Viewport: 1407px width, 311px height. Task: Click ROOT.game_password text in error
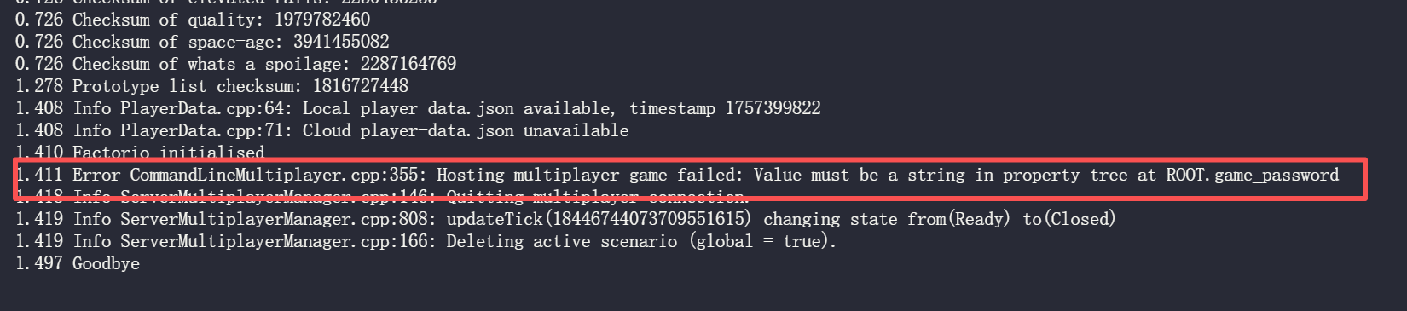click(x=1253, y=175)
